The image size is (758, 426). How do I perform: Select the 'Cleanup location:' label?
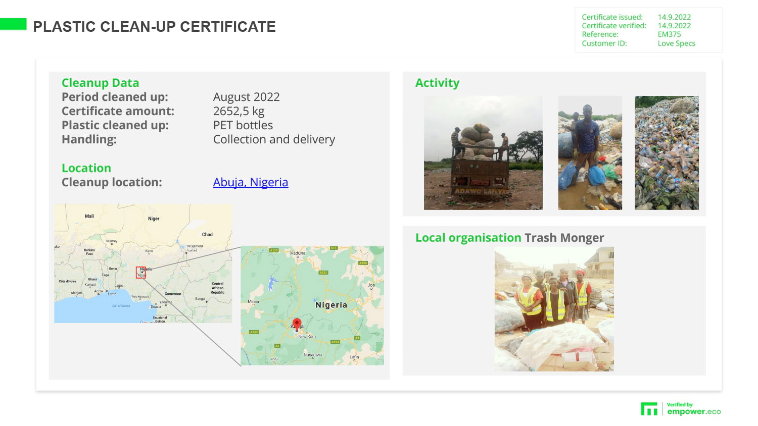coord(112,182)
